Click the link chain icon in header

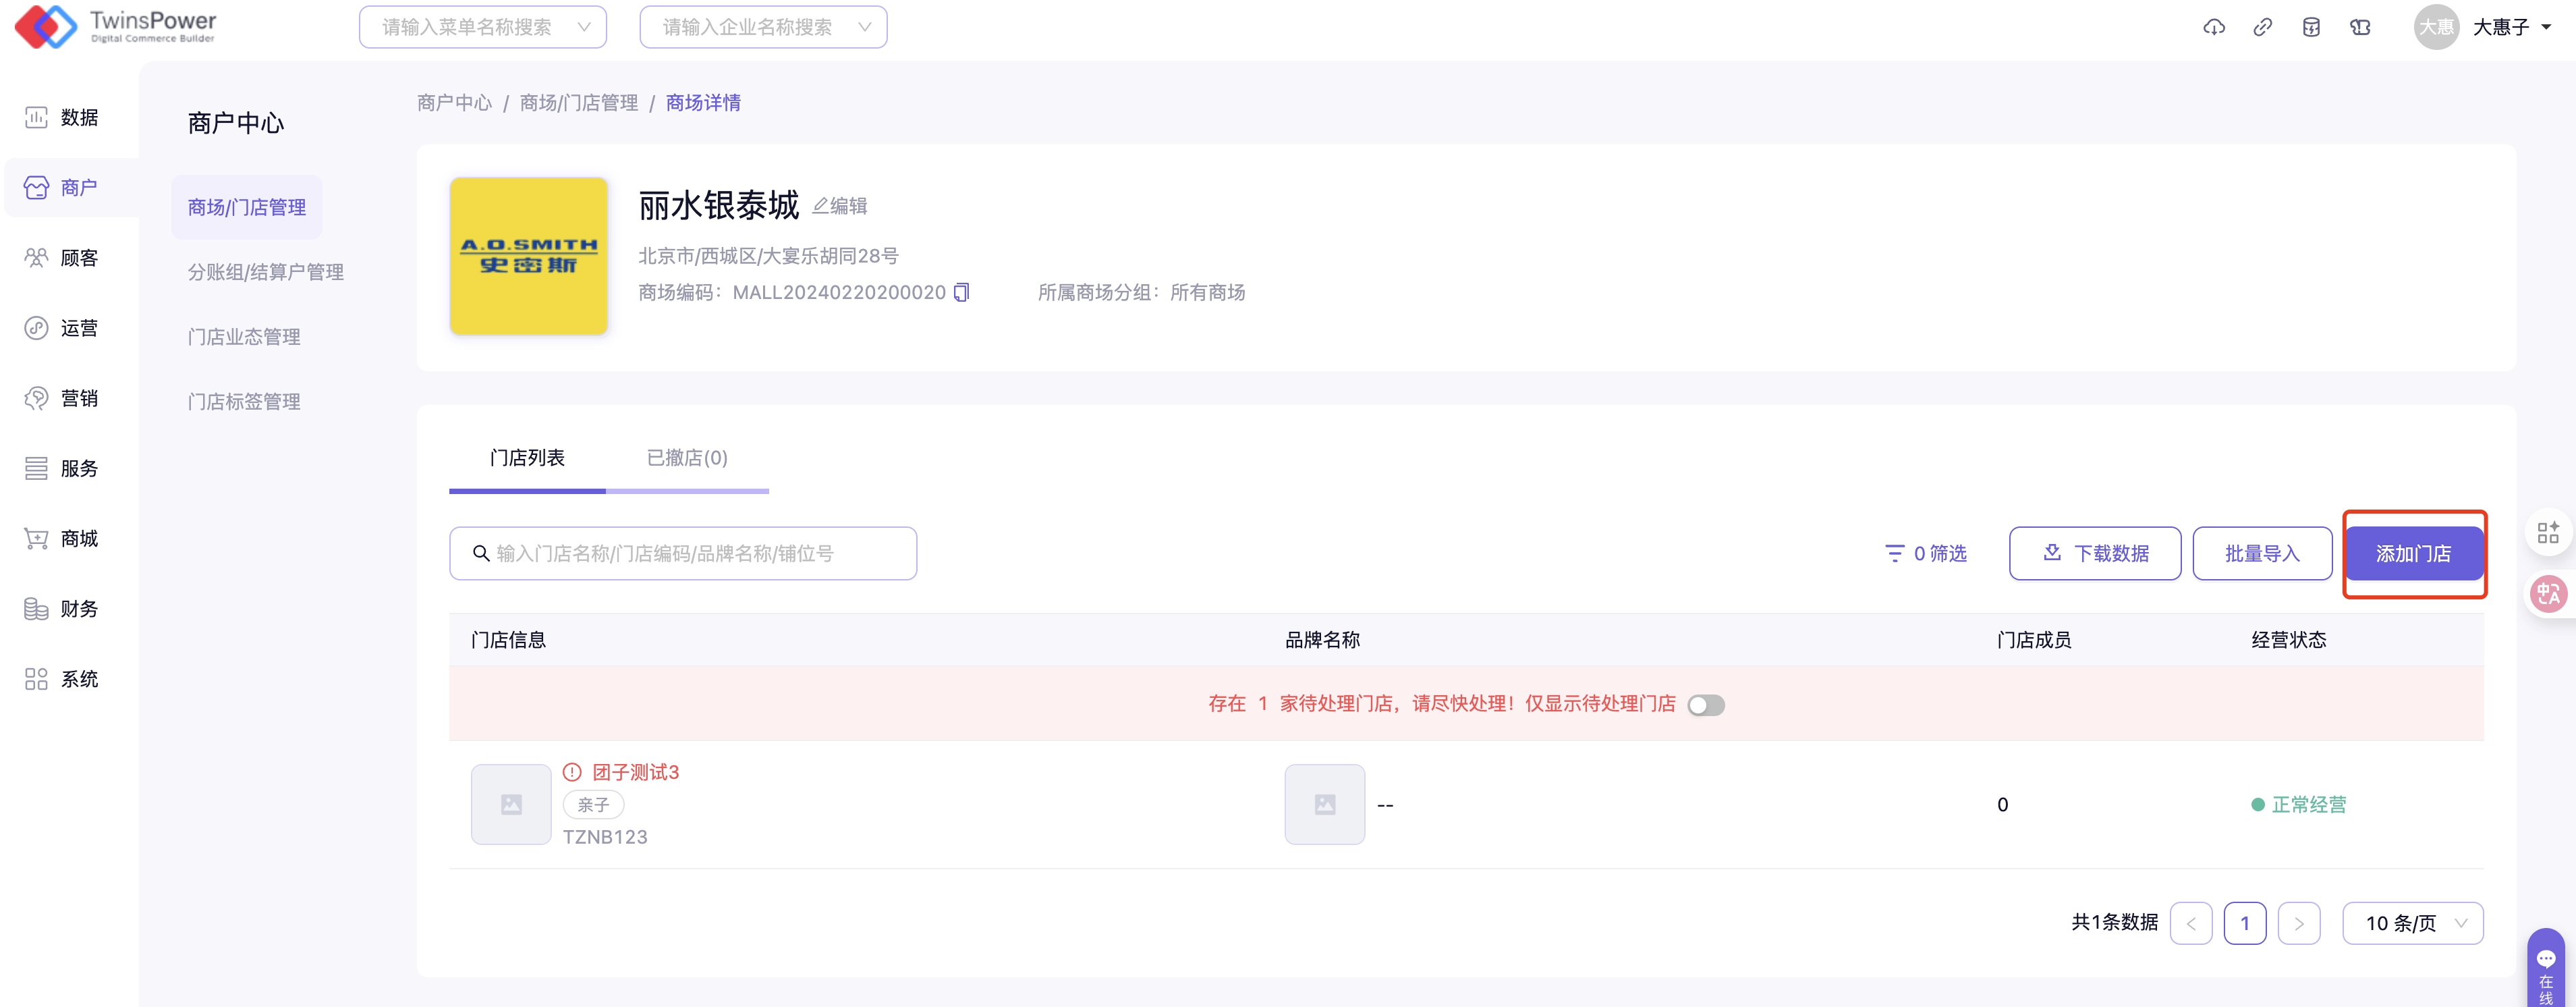[x=2262, y=27]
